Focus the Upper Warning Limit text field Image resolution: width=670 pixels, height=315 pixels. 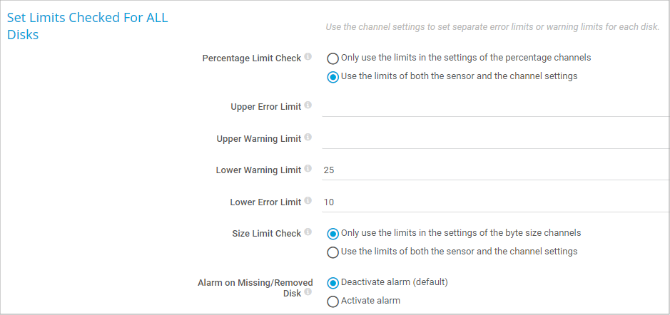pyautogui.click(x=492, y=138)
